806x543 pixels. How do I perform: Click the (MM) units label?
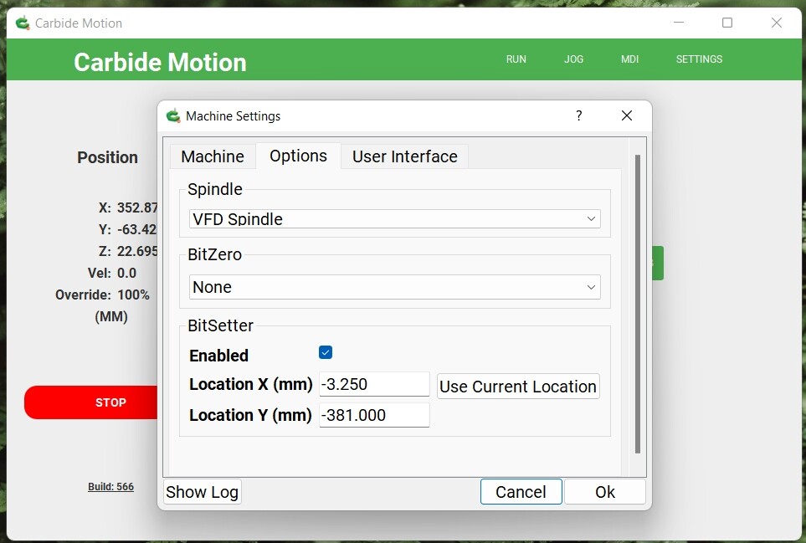pyautogui.click(x=111, y=316)
